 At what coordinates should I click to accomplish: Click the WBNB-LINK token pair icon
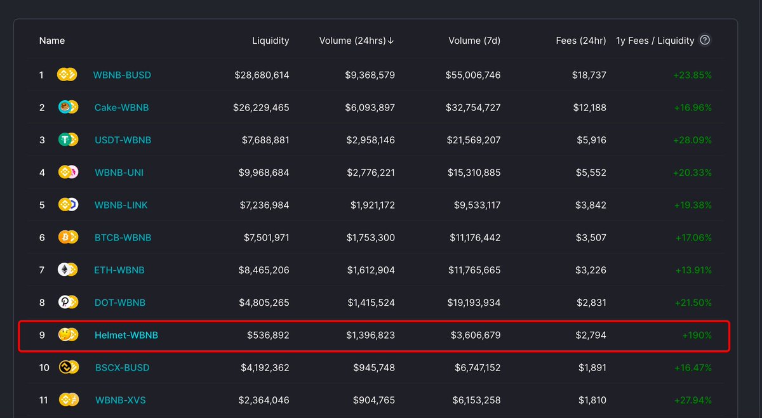(x=67, y=205)
